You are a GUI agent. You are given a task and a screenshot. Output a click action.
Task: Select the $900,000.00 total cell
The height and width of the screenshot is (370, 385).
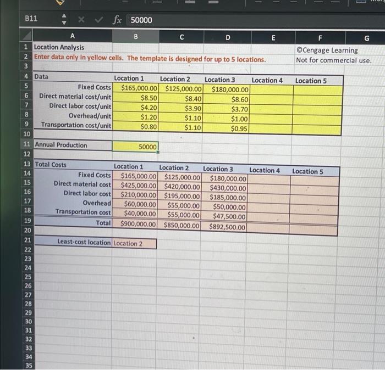click(134, 224)
